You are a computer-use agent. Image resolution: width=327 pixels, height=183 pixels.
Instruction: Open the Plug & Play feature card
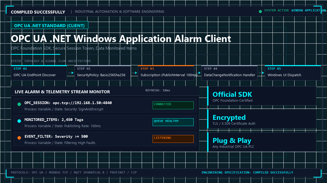point(262,142)
